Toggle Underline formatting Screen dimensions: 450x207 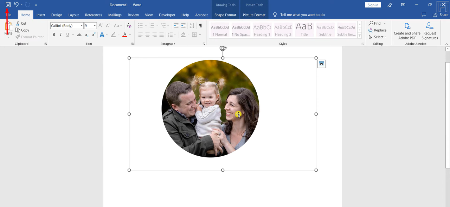(x=67, y=35)
